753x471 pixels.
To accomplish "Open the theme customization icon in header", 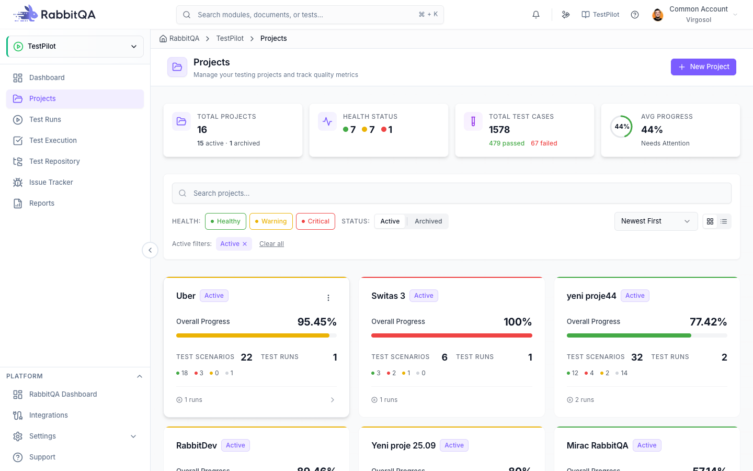I will pyautogui.click(x=566, y=15).
